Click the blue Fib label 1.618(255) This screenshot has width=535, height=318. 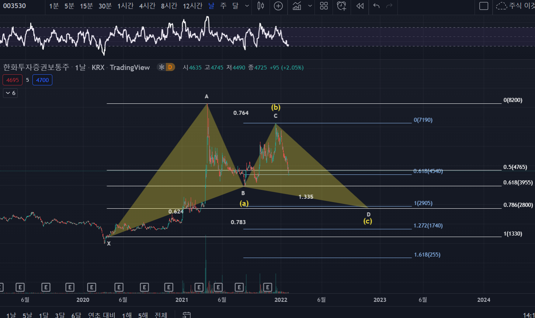pos(427,255)
